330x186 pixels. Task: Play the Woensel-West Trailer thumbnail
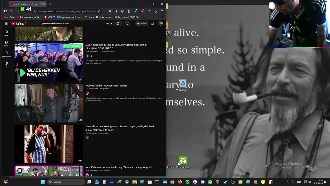[x=49, y=103]
